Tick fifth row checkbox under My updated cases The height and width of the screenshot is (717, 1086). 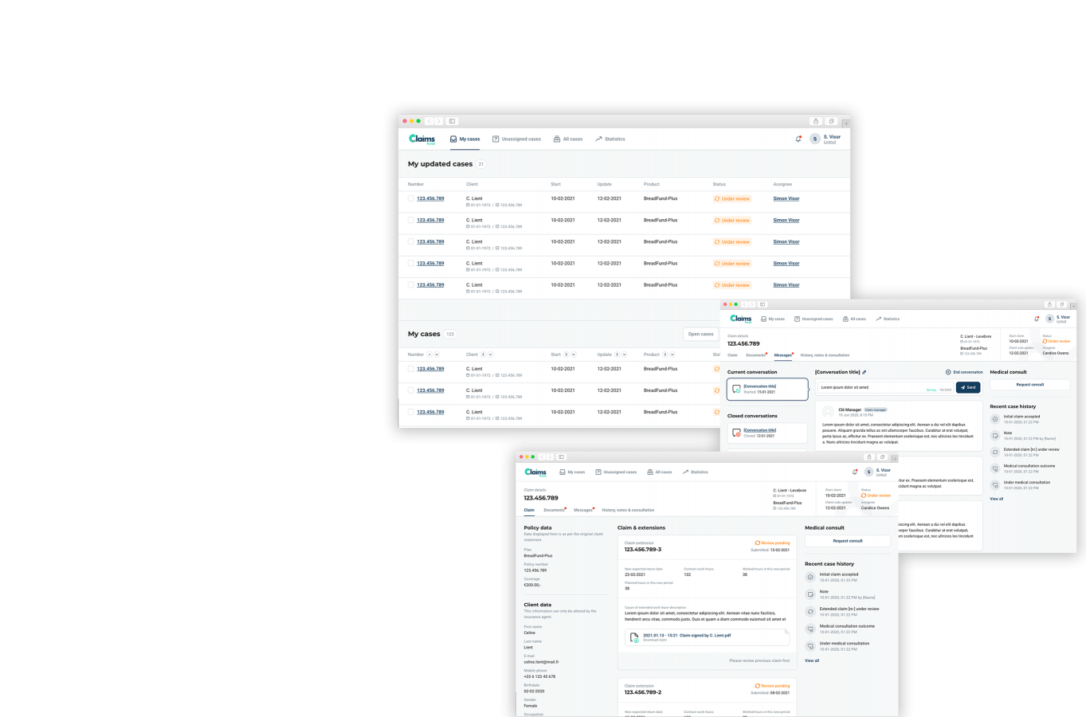click(x=411, y=284)
